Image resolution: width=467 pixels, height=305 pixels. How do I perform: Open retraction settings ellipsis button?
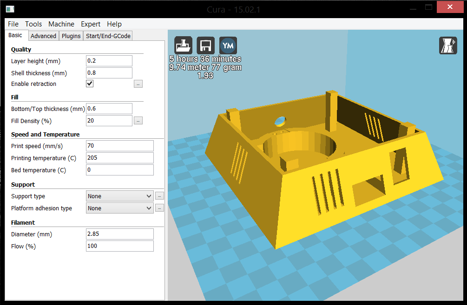pyautogui.click(x=138, y=84)
